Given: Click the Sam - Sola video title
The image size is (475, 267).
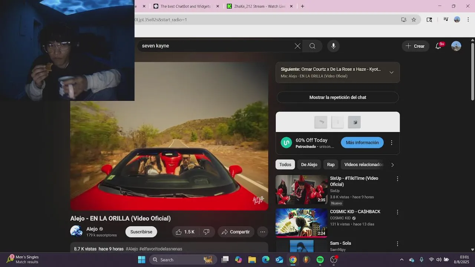Looking at the screenshot, I should (340, 243).
